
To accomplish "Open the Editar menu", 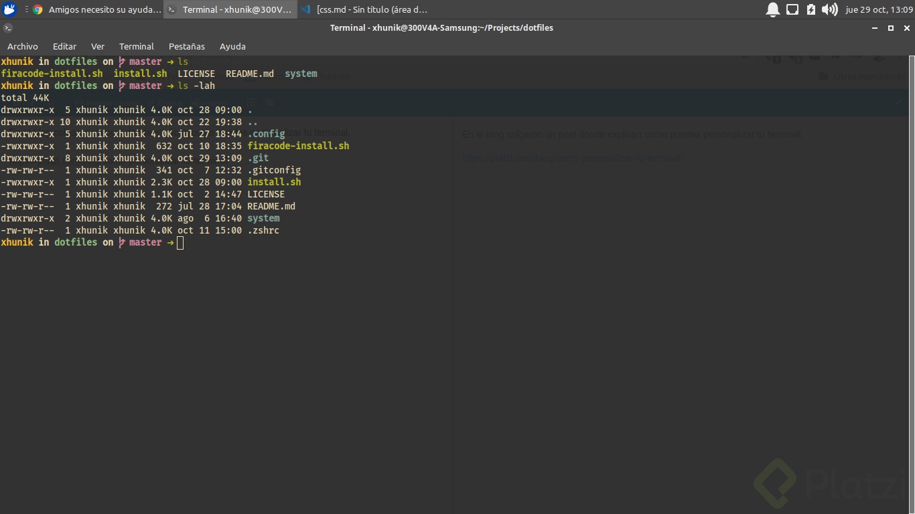I will pos(64,46).
